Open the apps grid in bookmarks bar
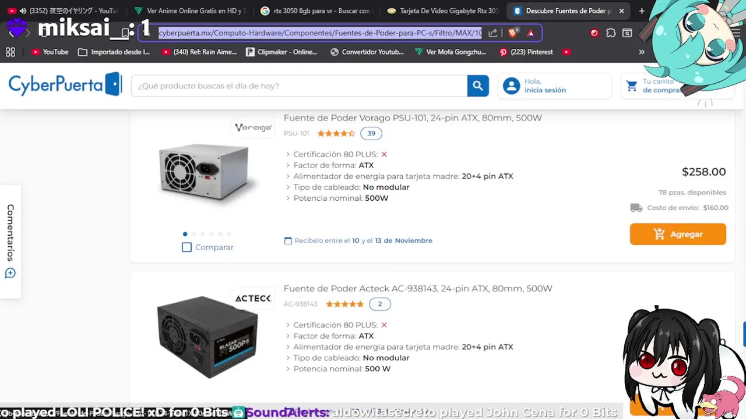Viewport: 746px width, 419px height. 10,52
